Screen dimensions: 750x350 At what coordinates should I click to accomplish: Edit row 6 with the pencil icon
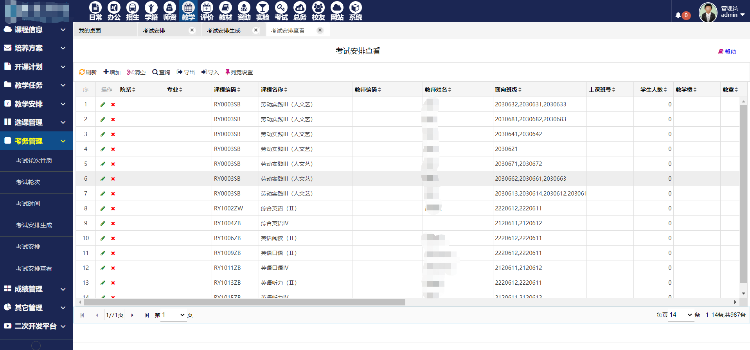click(x=103, y=179)
